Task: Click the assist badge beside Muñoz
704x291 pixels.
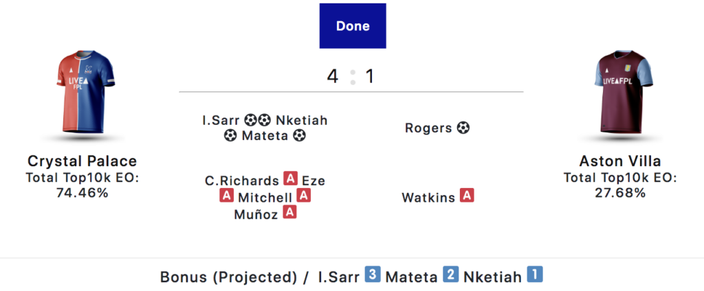Action: [290, 213]
